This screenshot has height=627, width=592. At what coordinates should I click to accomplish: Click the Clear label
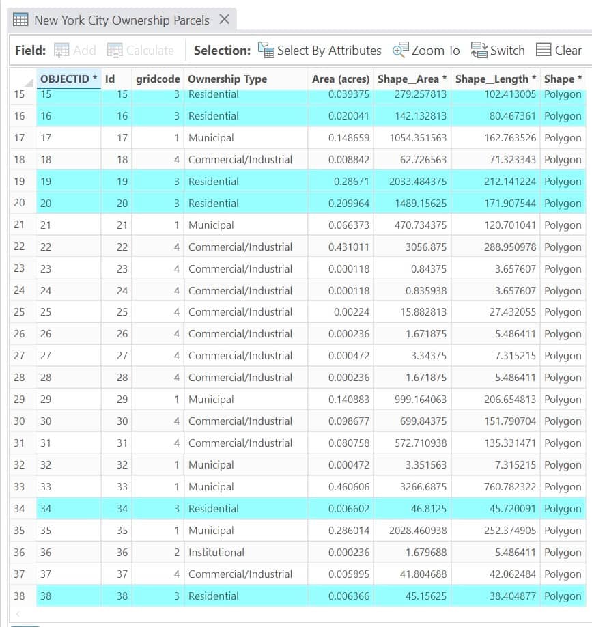pyautogui.click(x=568, y=51)
